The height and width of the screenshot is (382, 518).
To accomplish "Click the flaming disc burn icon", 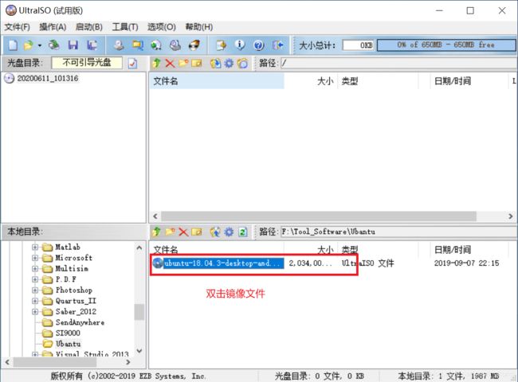I will tap(194, 45).
